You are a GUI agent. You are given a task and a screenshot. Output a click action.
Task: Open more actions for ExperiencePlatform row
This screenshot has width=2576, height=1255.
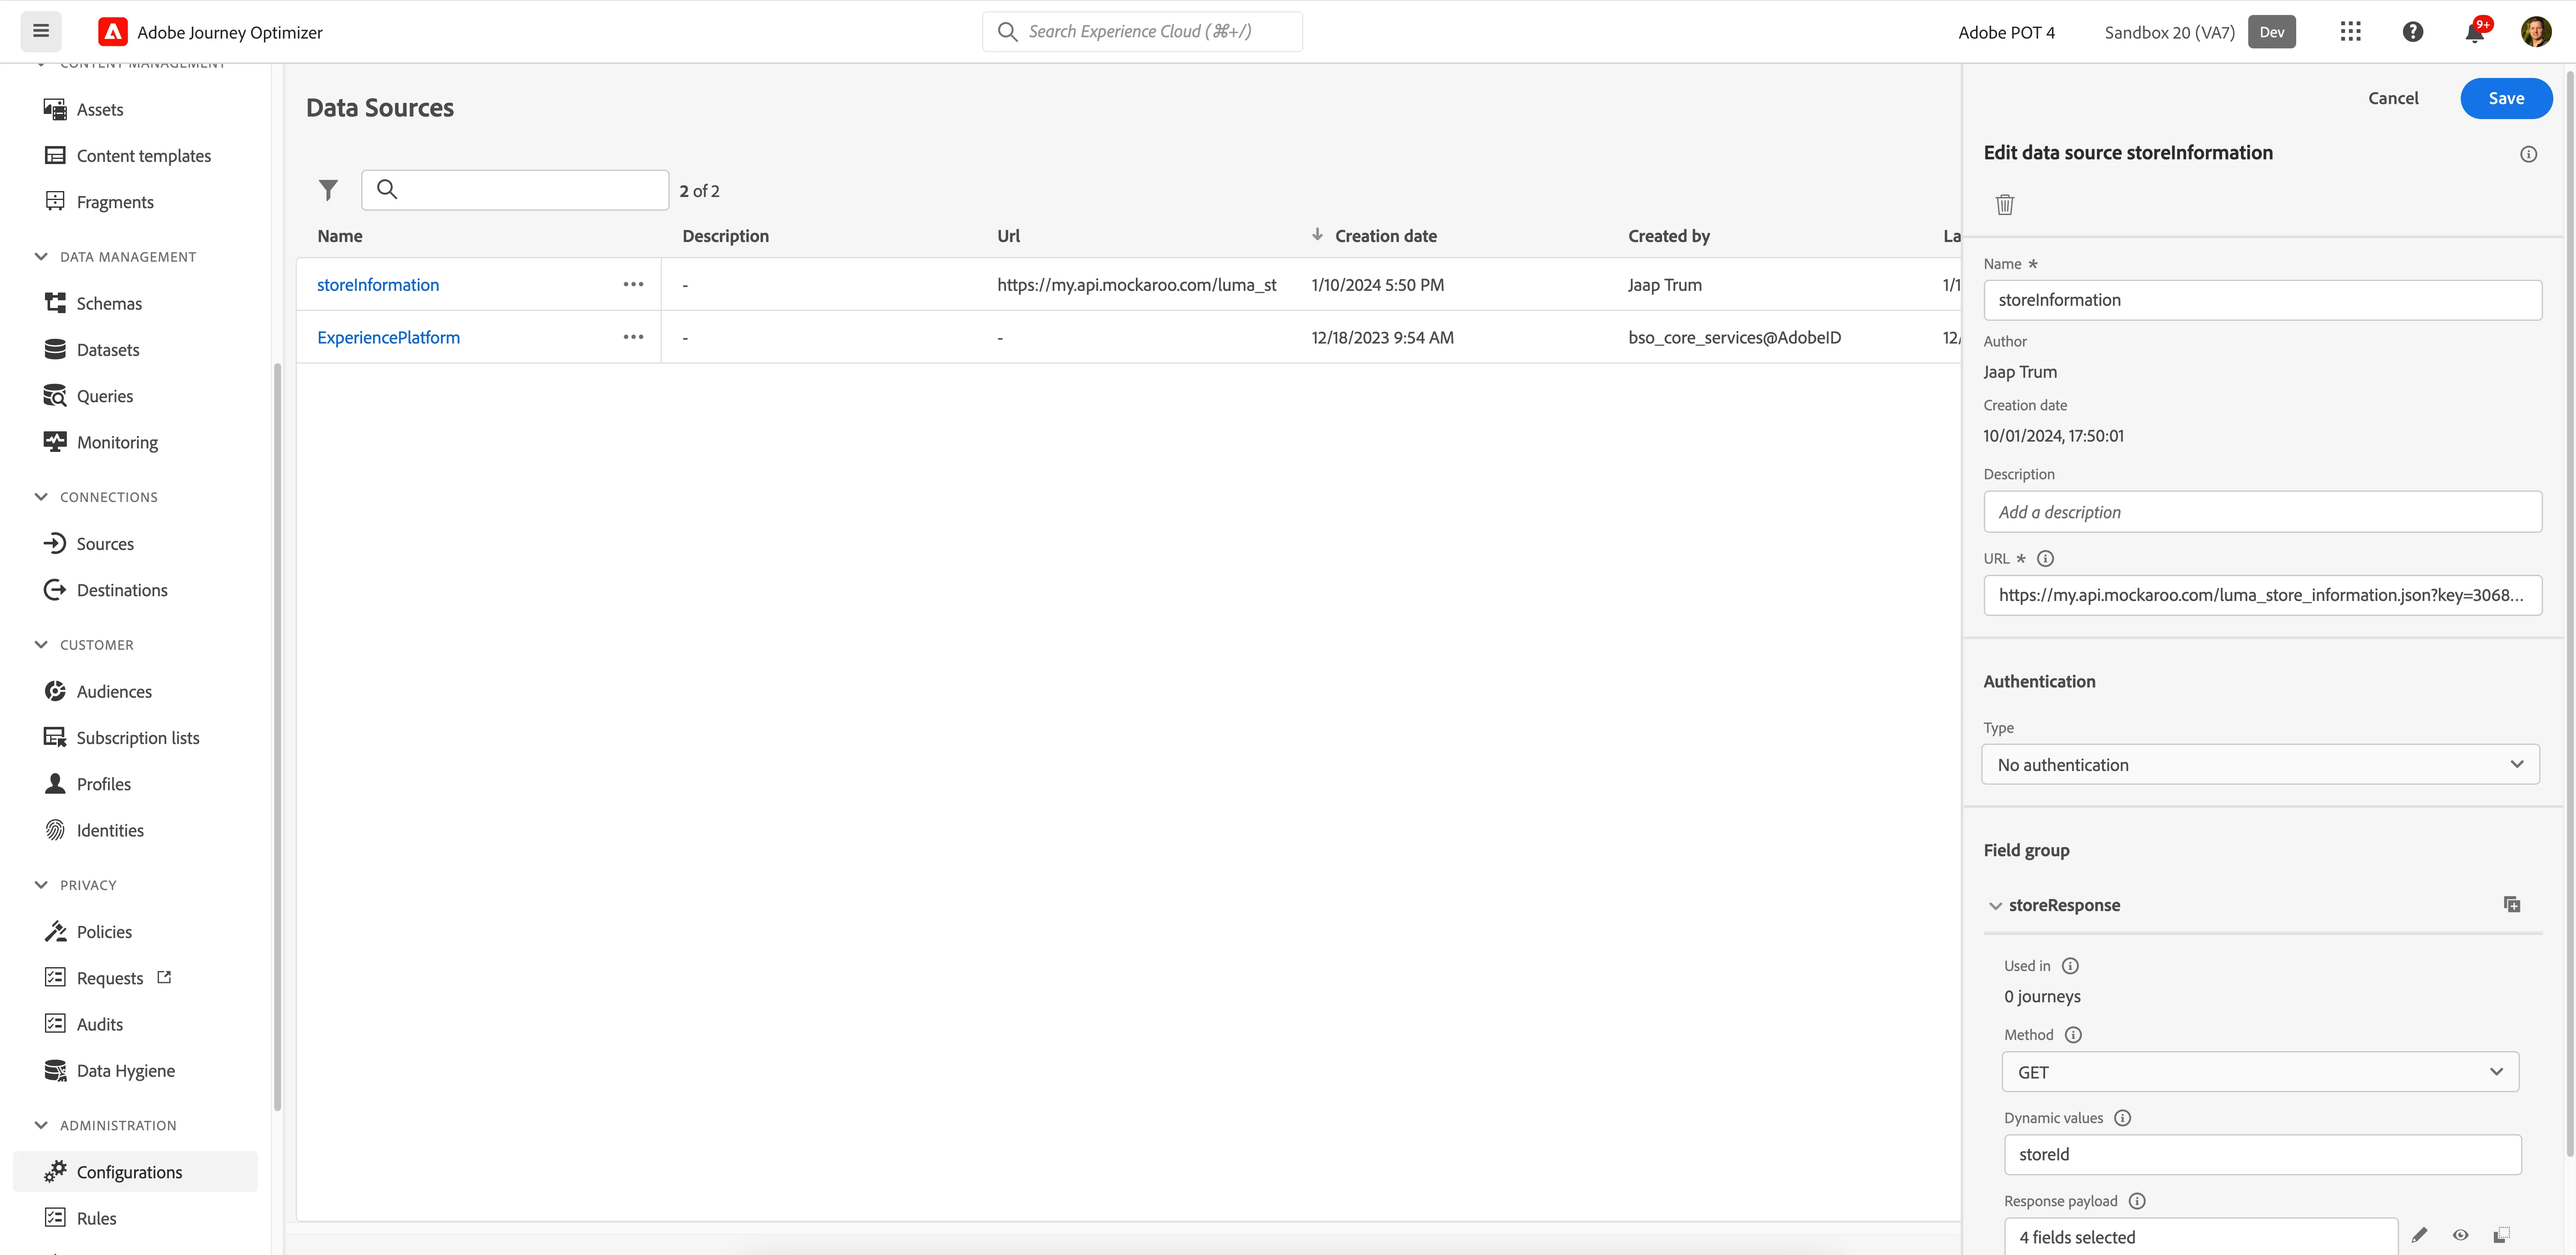(633, 337)
